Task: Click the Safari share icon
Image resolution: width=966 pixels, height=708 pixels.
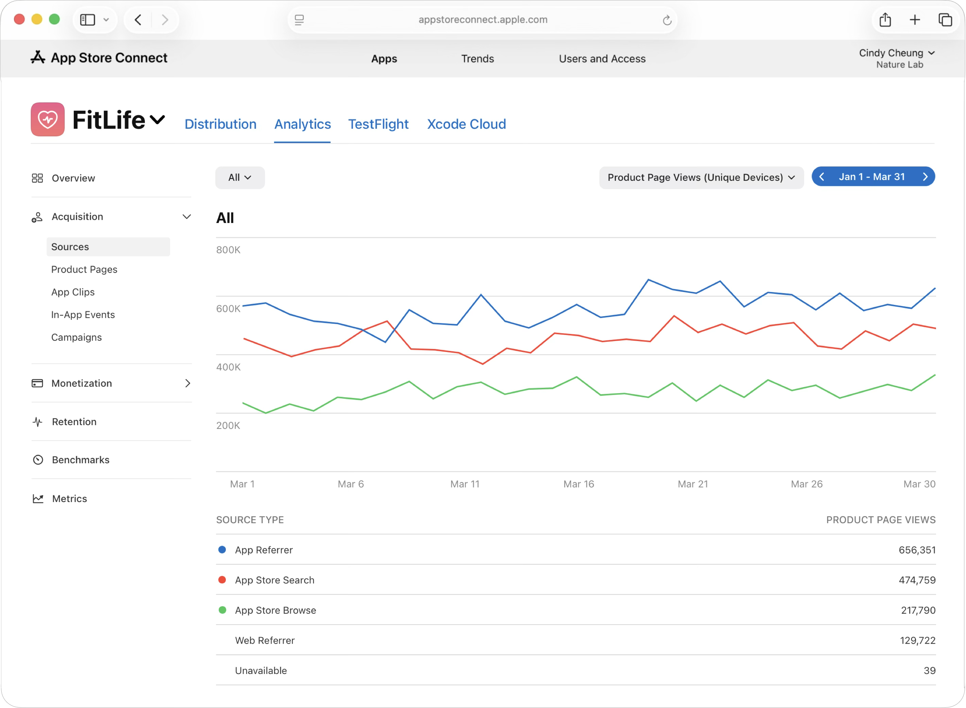Action: pyautogui.click(x=885, y=20)
